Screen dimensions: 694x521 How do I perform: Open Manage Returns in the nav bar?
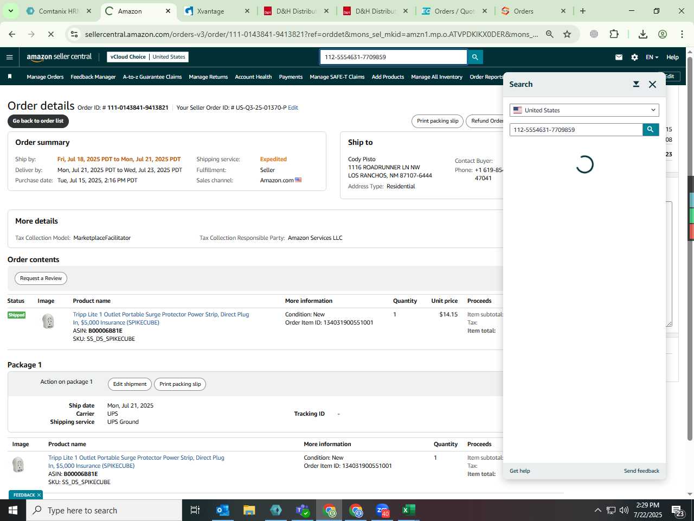click(208, 77)
